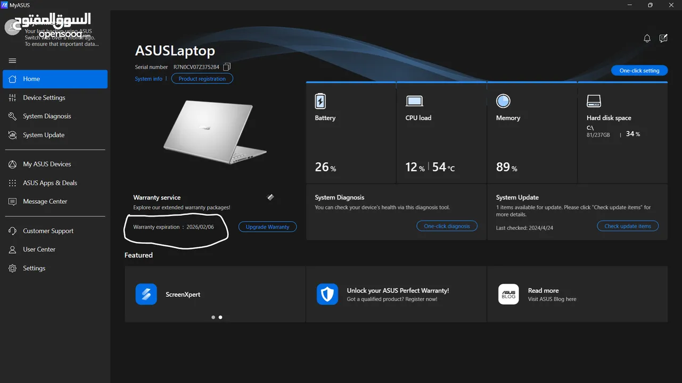Click the ScreenXpert app icon
The width and height of the screenshot is (682, 383).
(x=146, y=294)
